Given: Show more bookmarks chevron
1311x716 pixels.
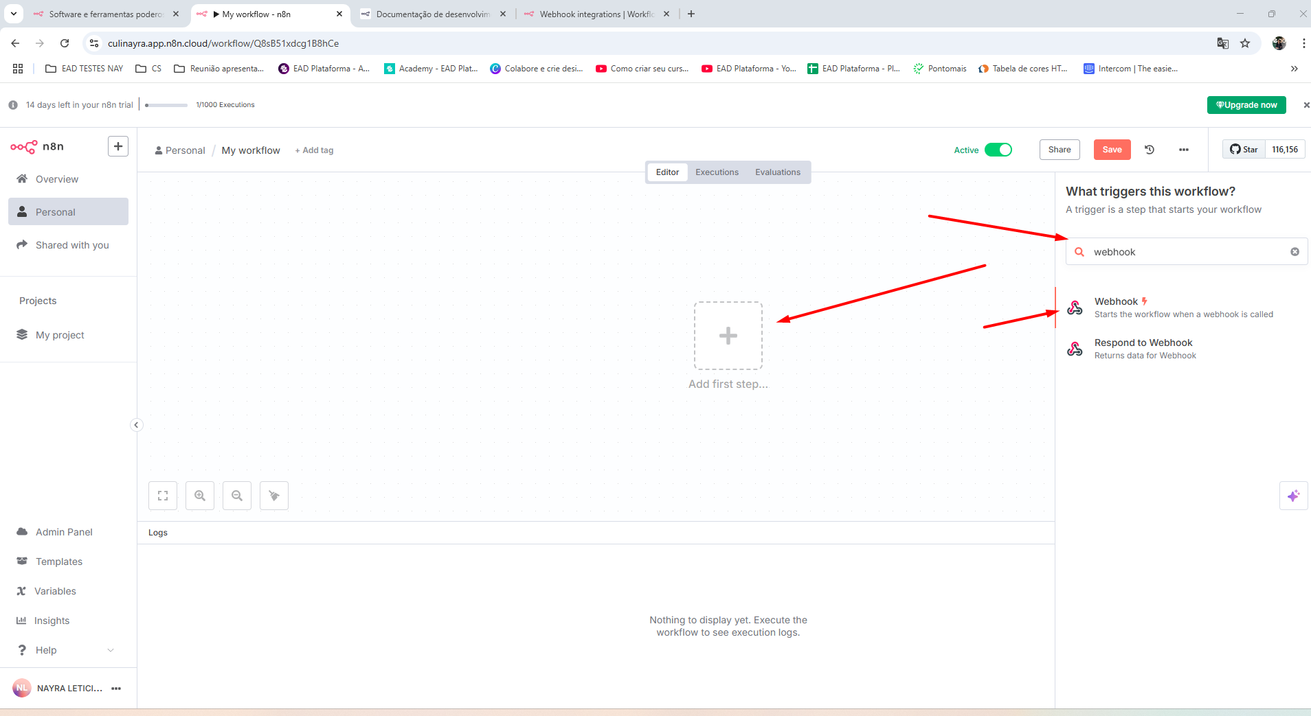Looking at the screenshot, I should click(x=1295, y=69).
